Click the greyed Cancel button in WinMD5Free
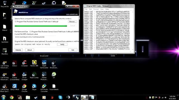Viewport: 179px width, 100px height. pos(72,26)
